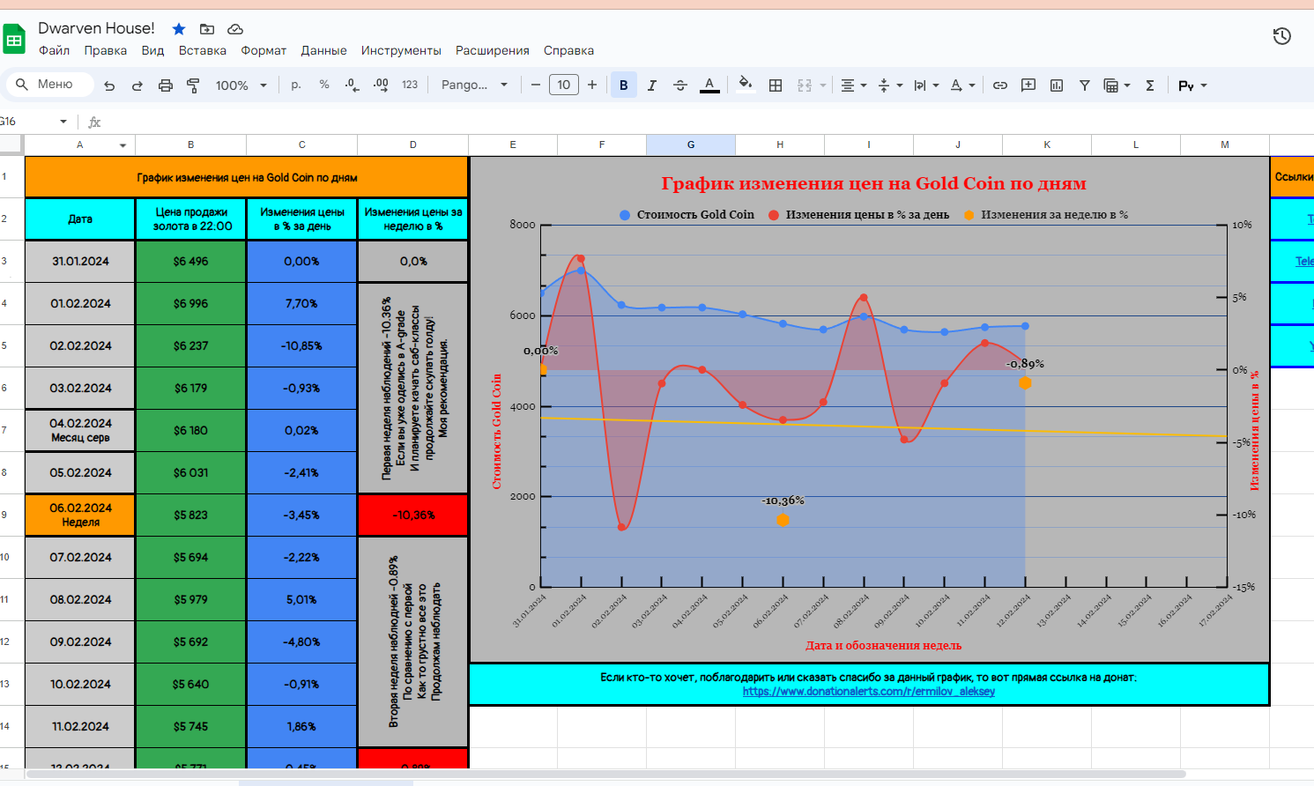Toggle bold formatting
Image resolution: width=1314 pixels, height=786 pixels.
click(624, 85)
